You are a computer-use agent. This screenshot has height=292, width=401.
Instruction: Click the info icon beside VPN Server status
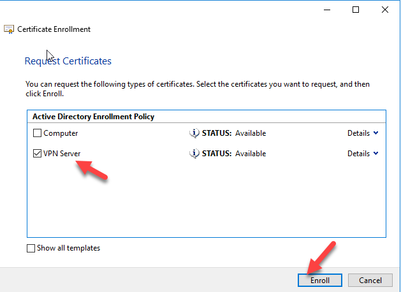pos(195,154)
